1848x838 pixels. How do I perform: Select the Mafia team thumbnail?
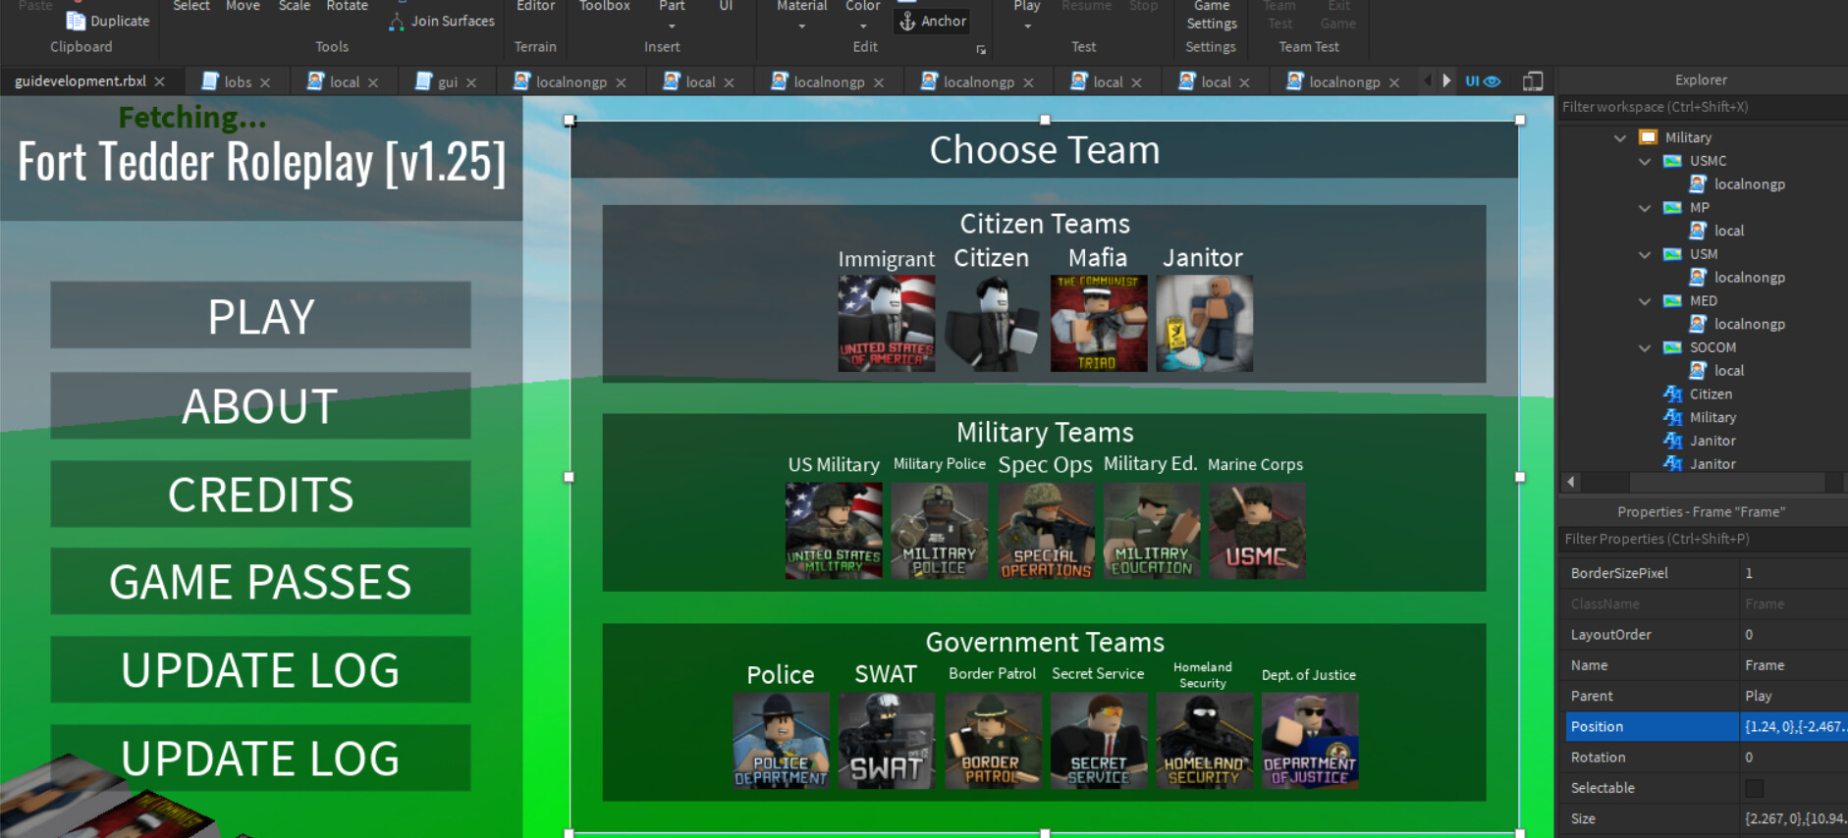pyautogui.click(x=1098, y=323)
